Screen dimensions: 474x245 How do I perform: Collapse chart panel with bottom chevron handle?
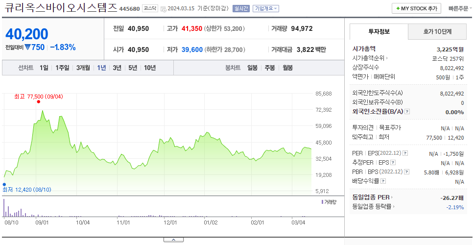coord(173,240)
